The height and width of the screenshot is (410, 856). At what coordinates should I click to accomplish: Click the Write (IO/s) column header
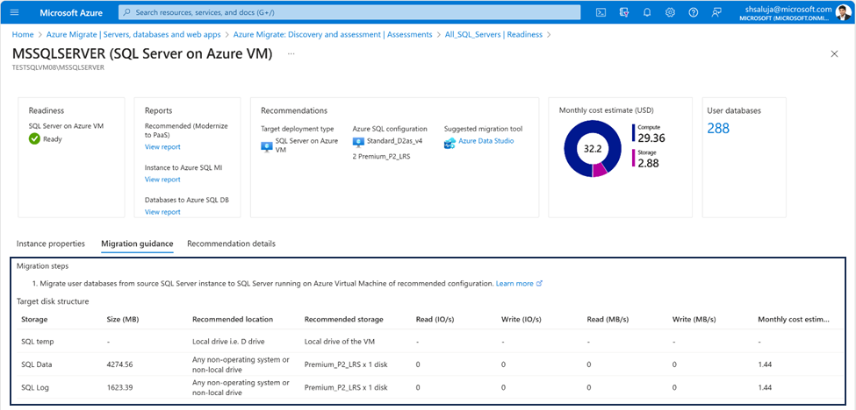pos(521,319)
